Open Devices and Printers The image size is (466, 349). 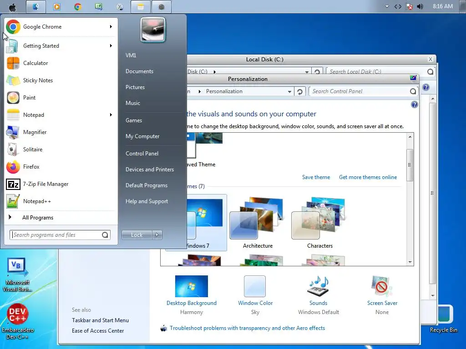[149, 169]
